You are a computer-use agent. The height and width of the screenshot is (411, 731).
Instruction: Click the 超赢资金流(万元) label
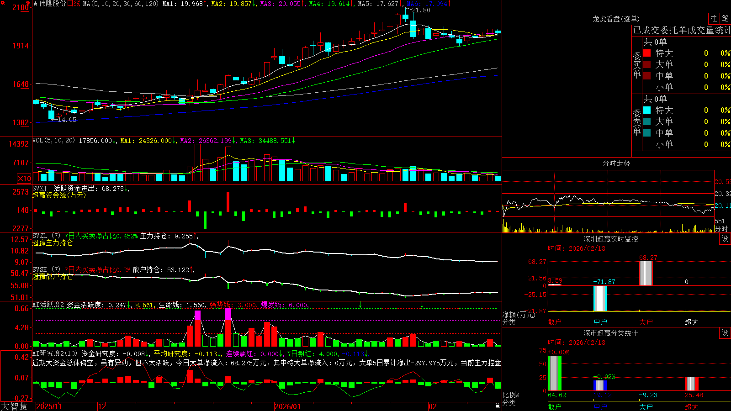[x=59, y=195]
